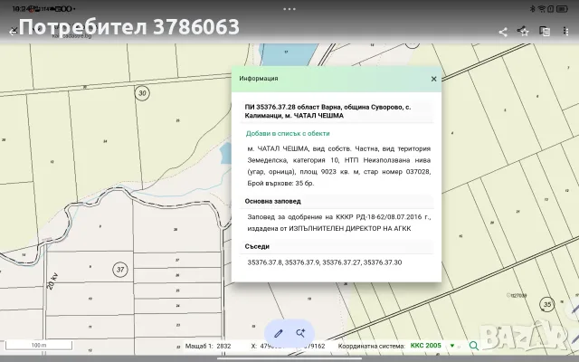Screen dimensions: 579x362
Task: Tap the pencil edit tool button
Action: (278, 334)
